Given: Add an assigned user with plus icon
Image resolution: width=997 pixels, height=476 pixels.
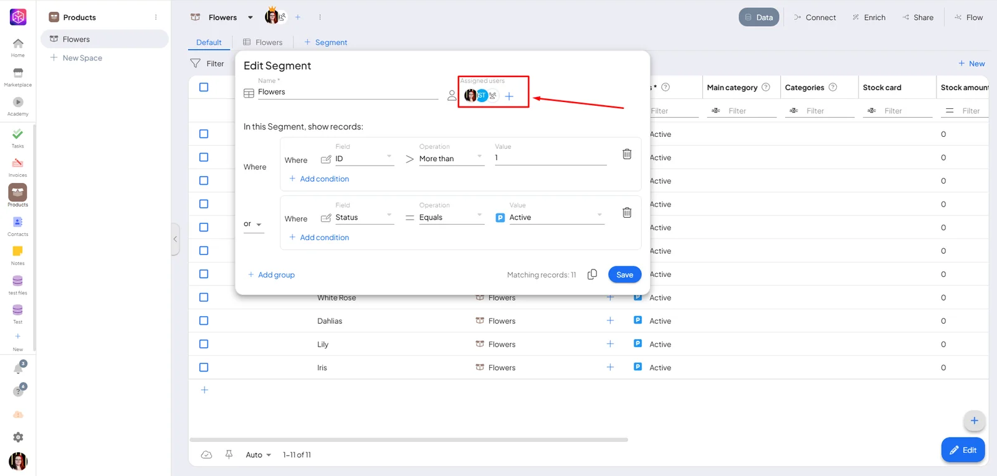Looking at the screenshot, I should click(509, 96).
